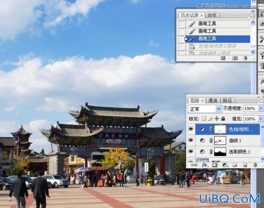Screen dimensions: 264x208
Task: Toggle mask link on 曲线 1 layer
Action: [211, 140]
